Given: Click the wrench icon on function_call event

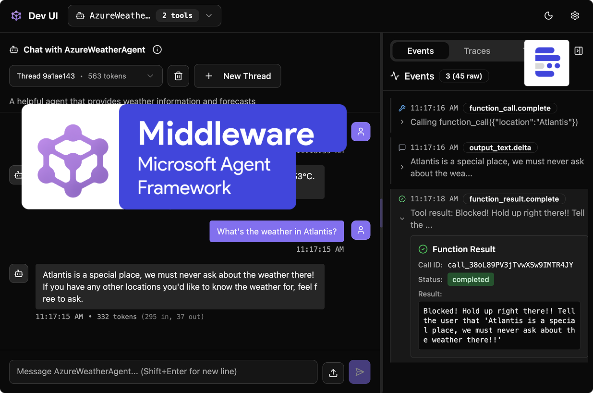Looking at the screenshot, I should (x=402, y=108).
